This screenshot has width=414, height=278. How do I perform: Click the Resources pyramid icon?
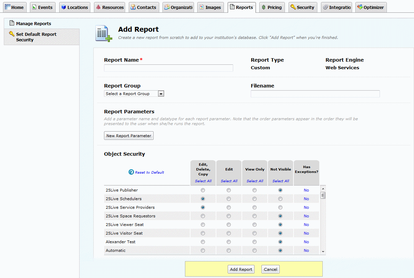point(98,7)
